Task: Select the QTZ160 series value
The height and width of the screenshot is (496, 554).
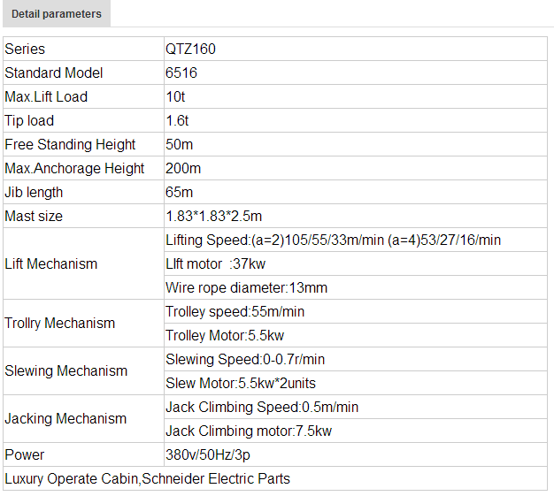Action: pyautogui.click(x=190, y=49)
